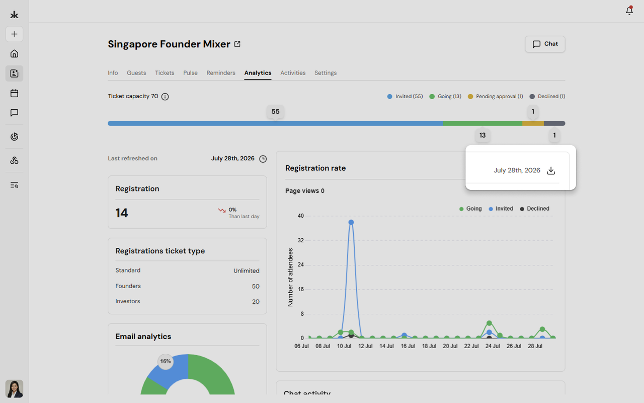The height and width of the screenshot is (403, 644).
Task: Click the Standard ticket type row
Action: (187, 271)
